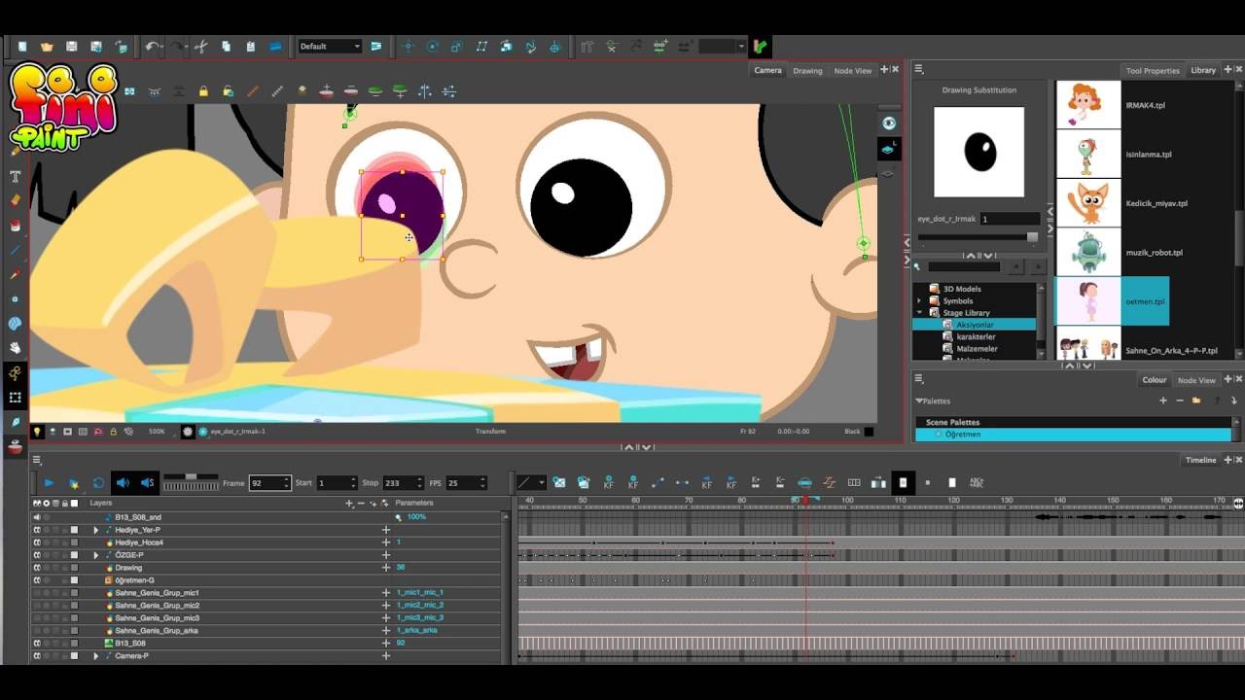Image resolution: width=1245 pixels, height=700 pixels.
Task: Click the light bulb icon in Camera status bar
Action: (x=38, y=431)
